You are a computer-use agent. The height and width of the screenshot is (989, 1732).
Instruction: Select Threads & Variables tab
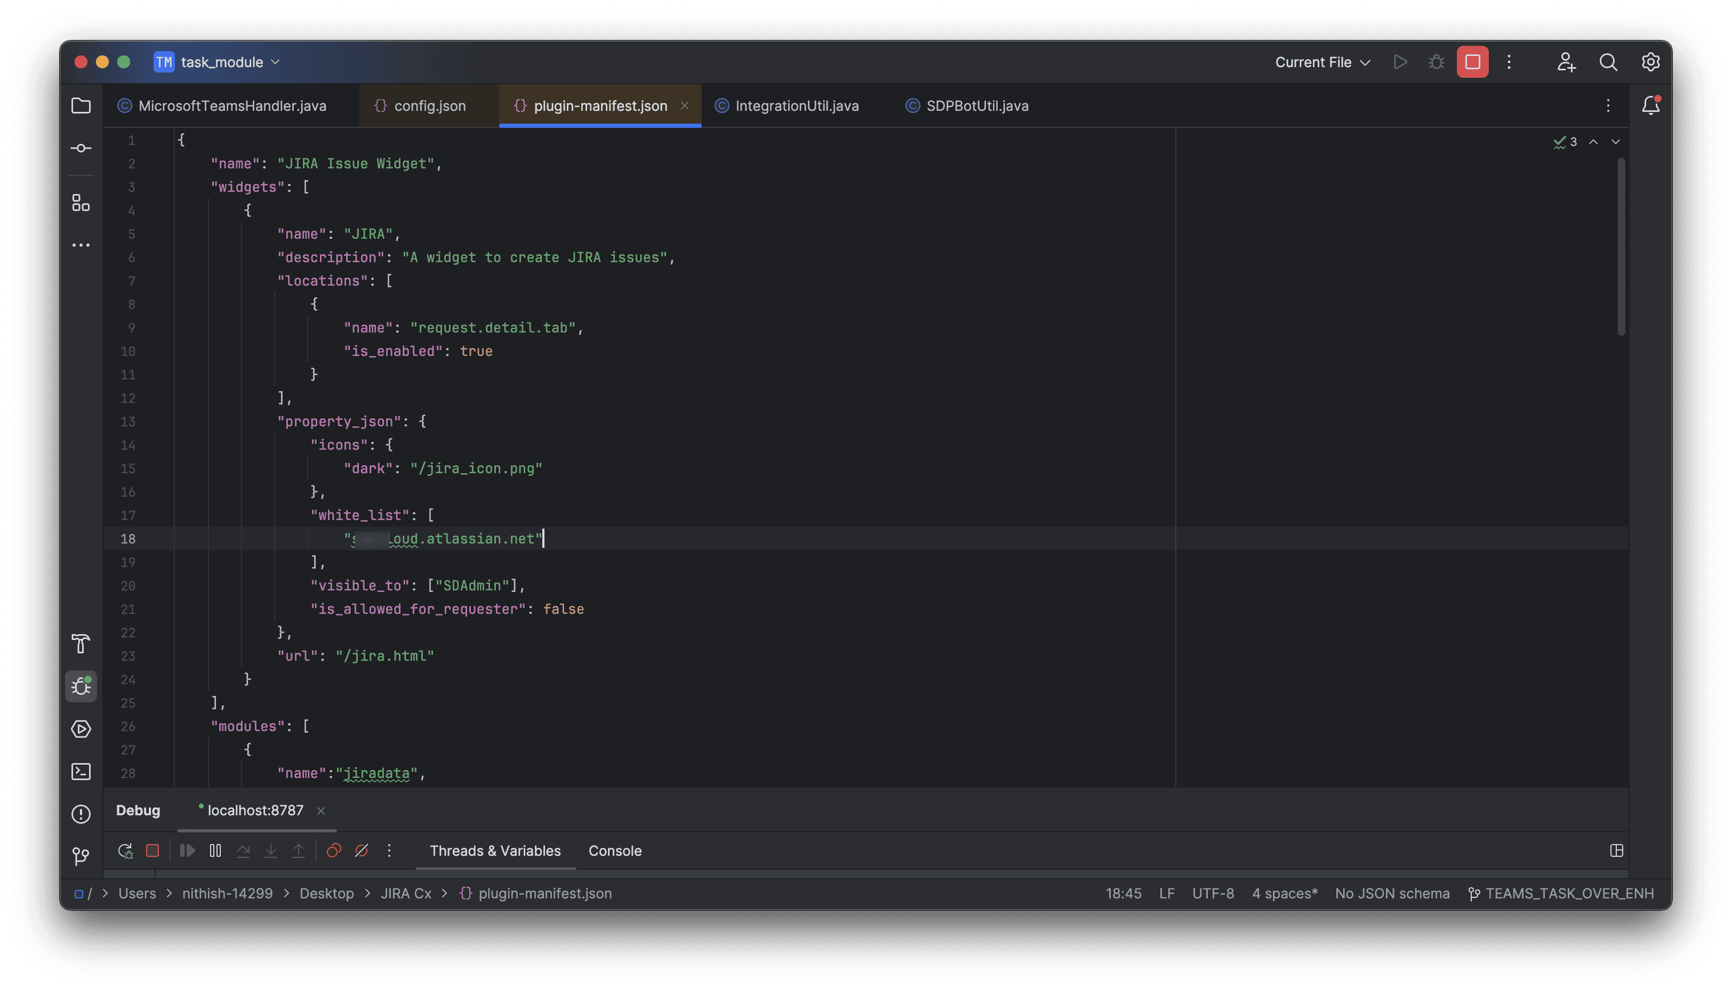495,850
